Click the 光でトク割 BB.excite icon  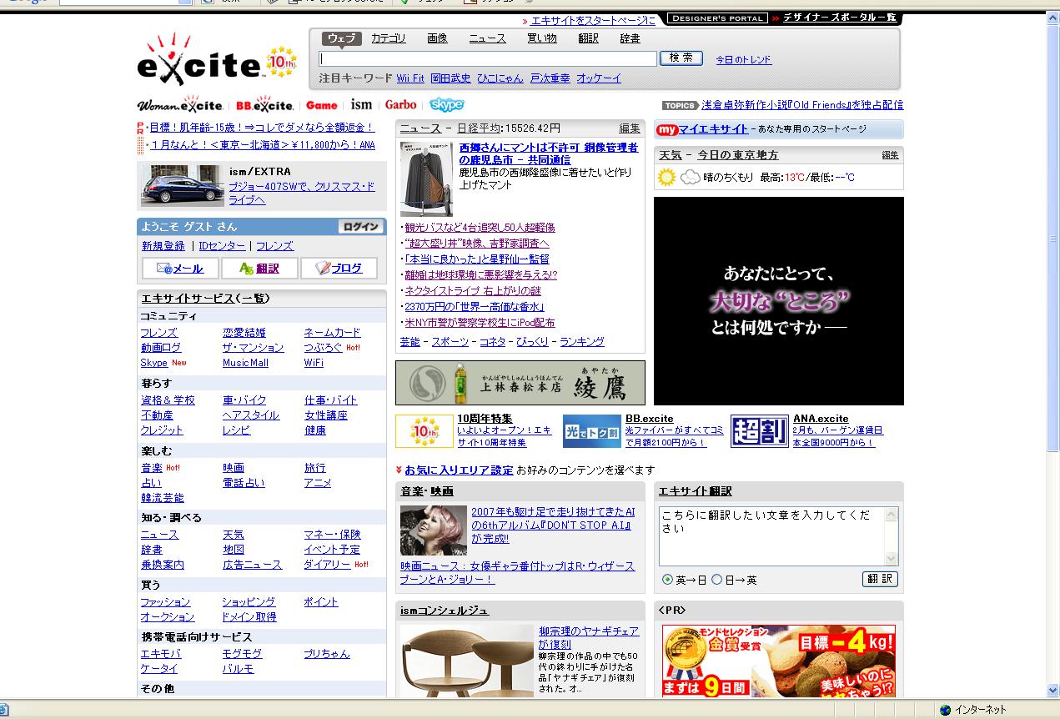pyautogui.click(x=592, y=431)
